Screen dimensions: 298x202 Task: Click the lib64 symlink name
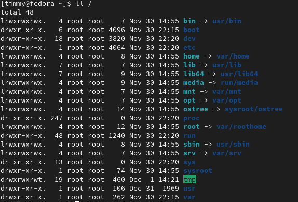point(194,74)
